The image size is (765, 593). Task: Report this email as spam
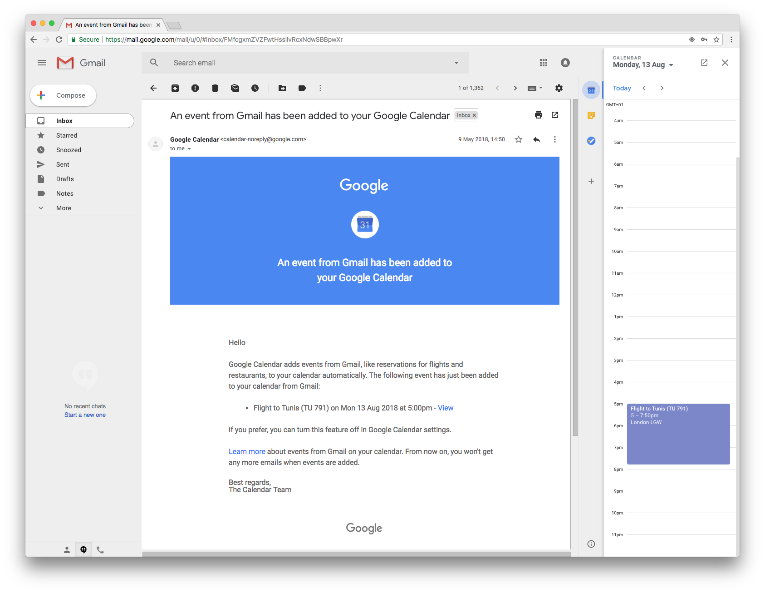pos(195,88)
